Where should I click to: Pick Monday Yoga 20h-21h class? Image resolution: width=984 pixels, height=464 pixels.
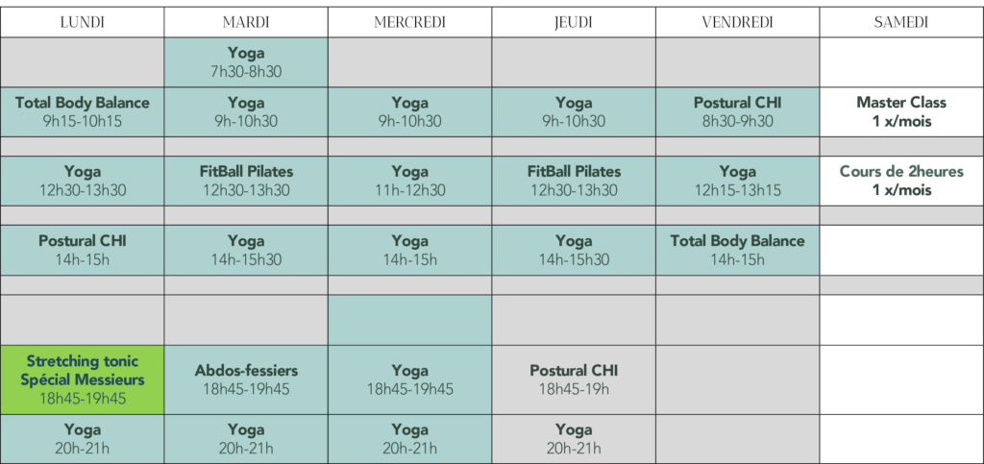click(83, 439)
